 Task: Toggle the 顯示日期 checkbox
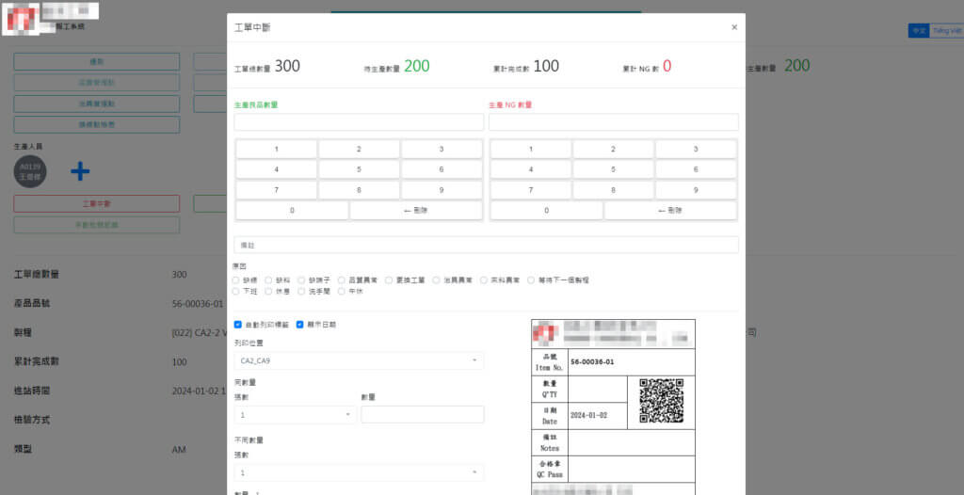point(299,325)
